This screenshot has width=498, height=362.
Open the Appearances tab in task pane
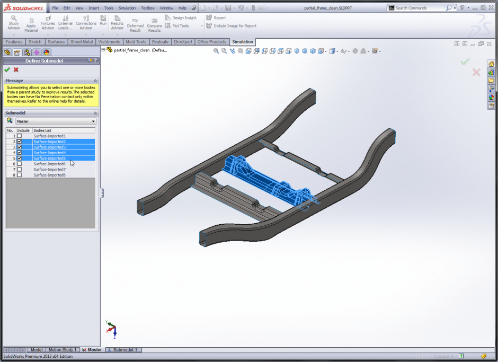tap(491, 97)
